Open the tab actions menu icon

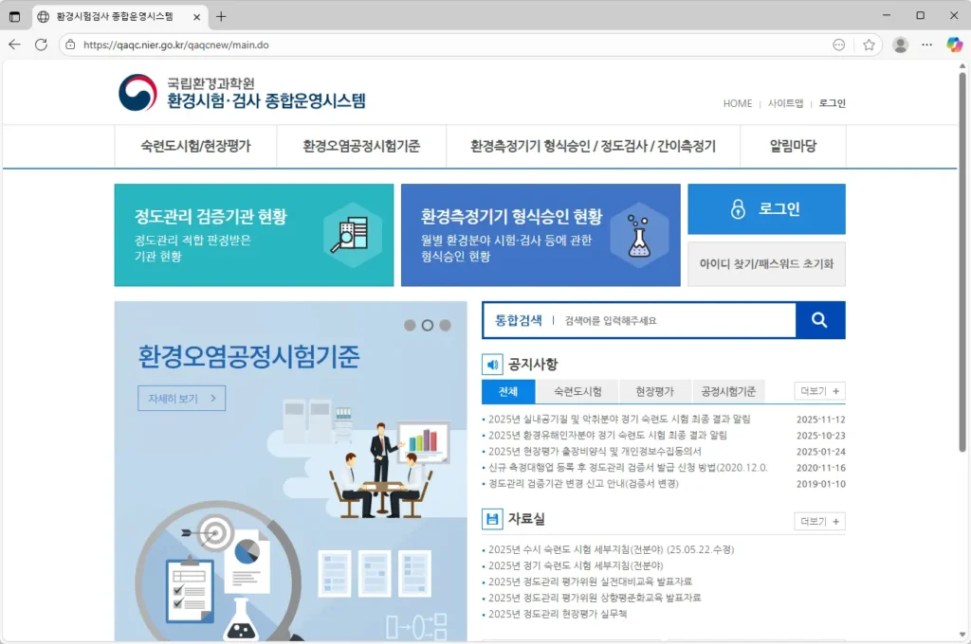pos(15,17)
